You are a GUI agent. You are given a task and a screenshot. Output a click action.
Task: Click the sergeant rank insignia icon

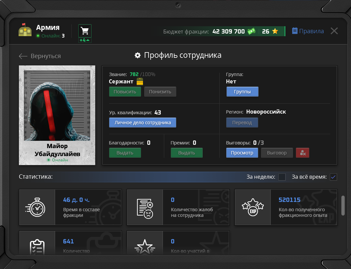[x=140, y=82]
